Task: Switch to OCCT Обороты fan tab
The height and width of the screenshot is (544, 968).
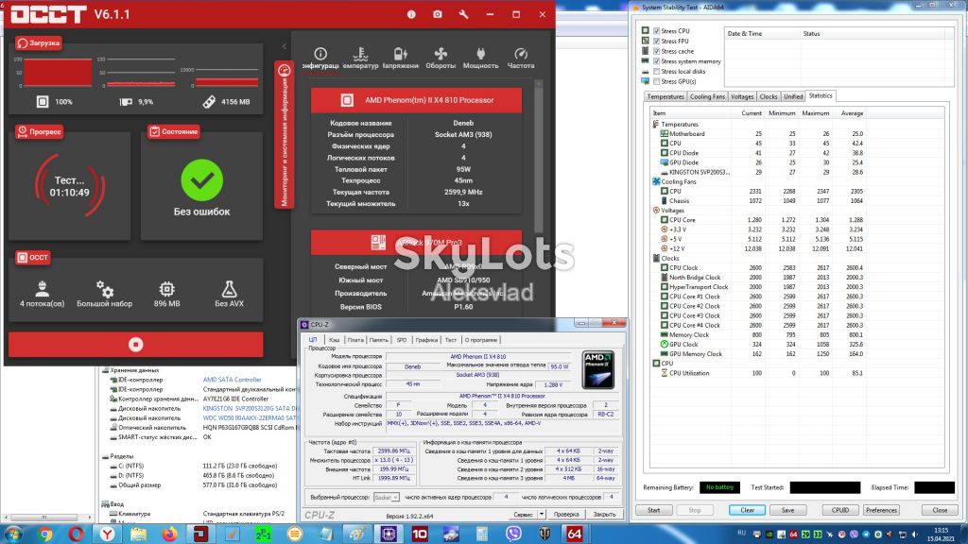Action: pyautogui.click(x=441, y=59)
